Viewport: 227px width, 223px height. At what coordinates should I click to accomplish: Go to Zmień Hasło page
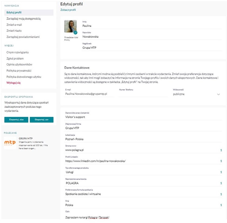click(x=14, y=31)
